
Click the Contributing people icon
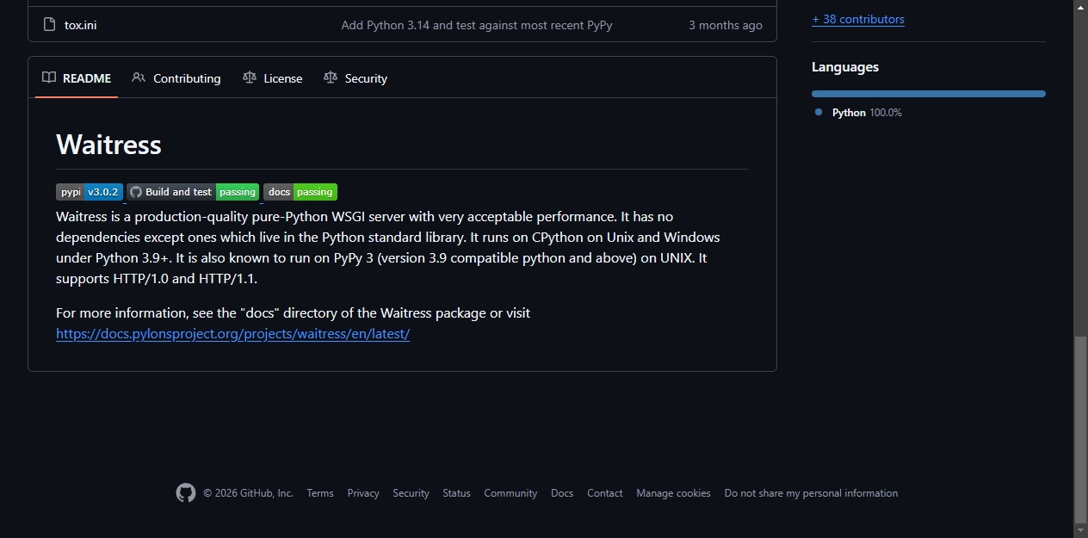point(139,77)
